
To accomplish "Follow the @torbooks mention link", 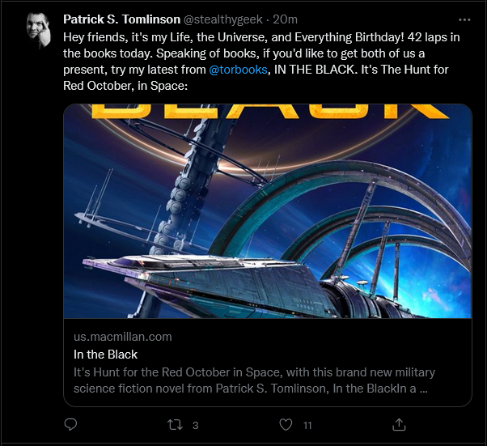I will (238, 70).
